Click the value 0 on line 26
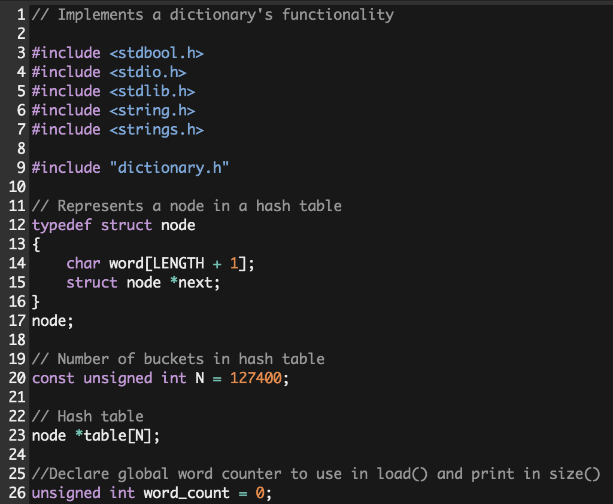The image size is (613, 504). tap(260, 493)
